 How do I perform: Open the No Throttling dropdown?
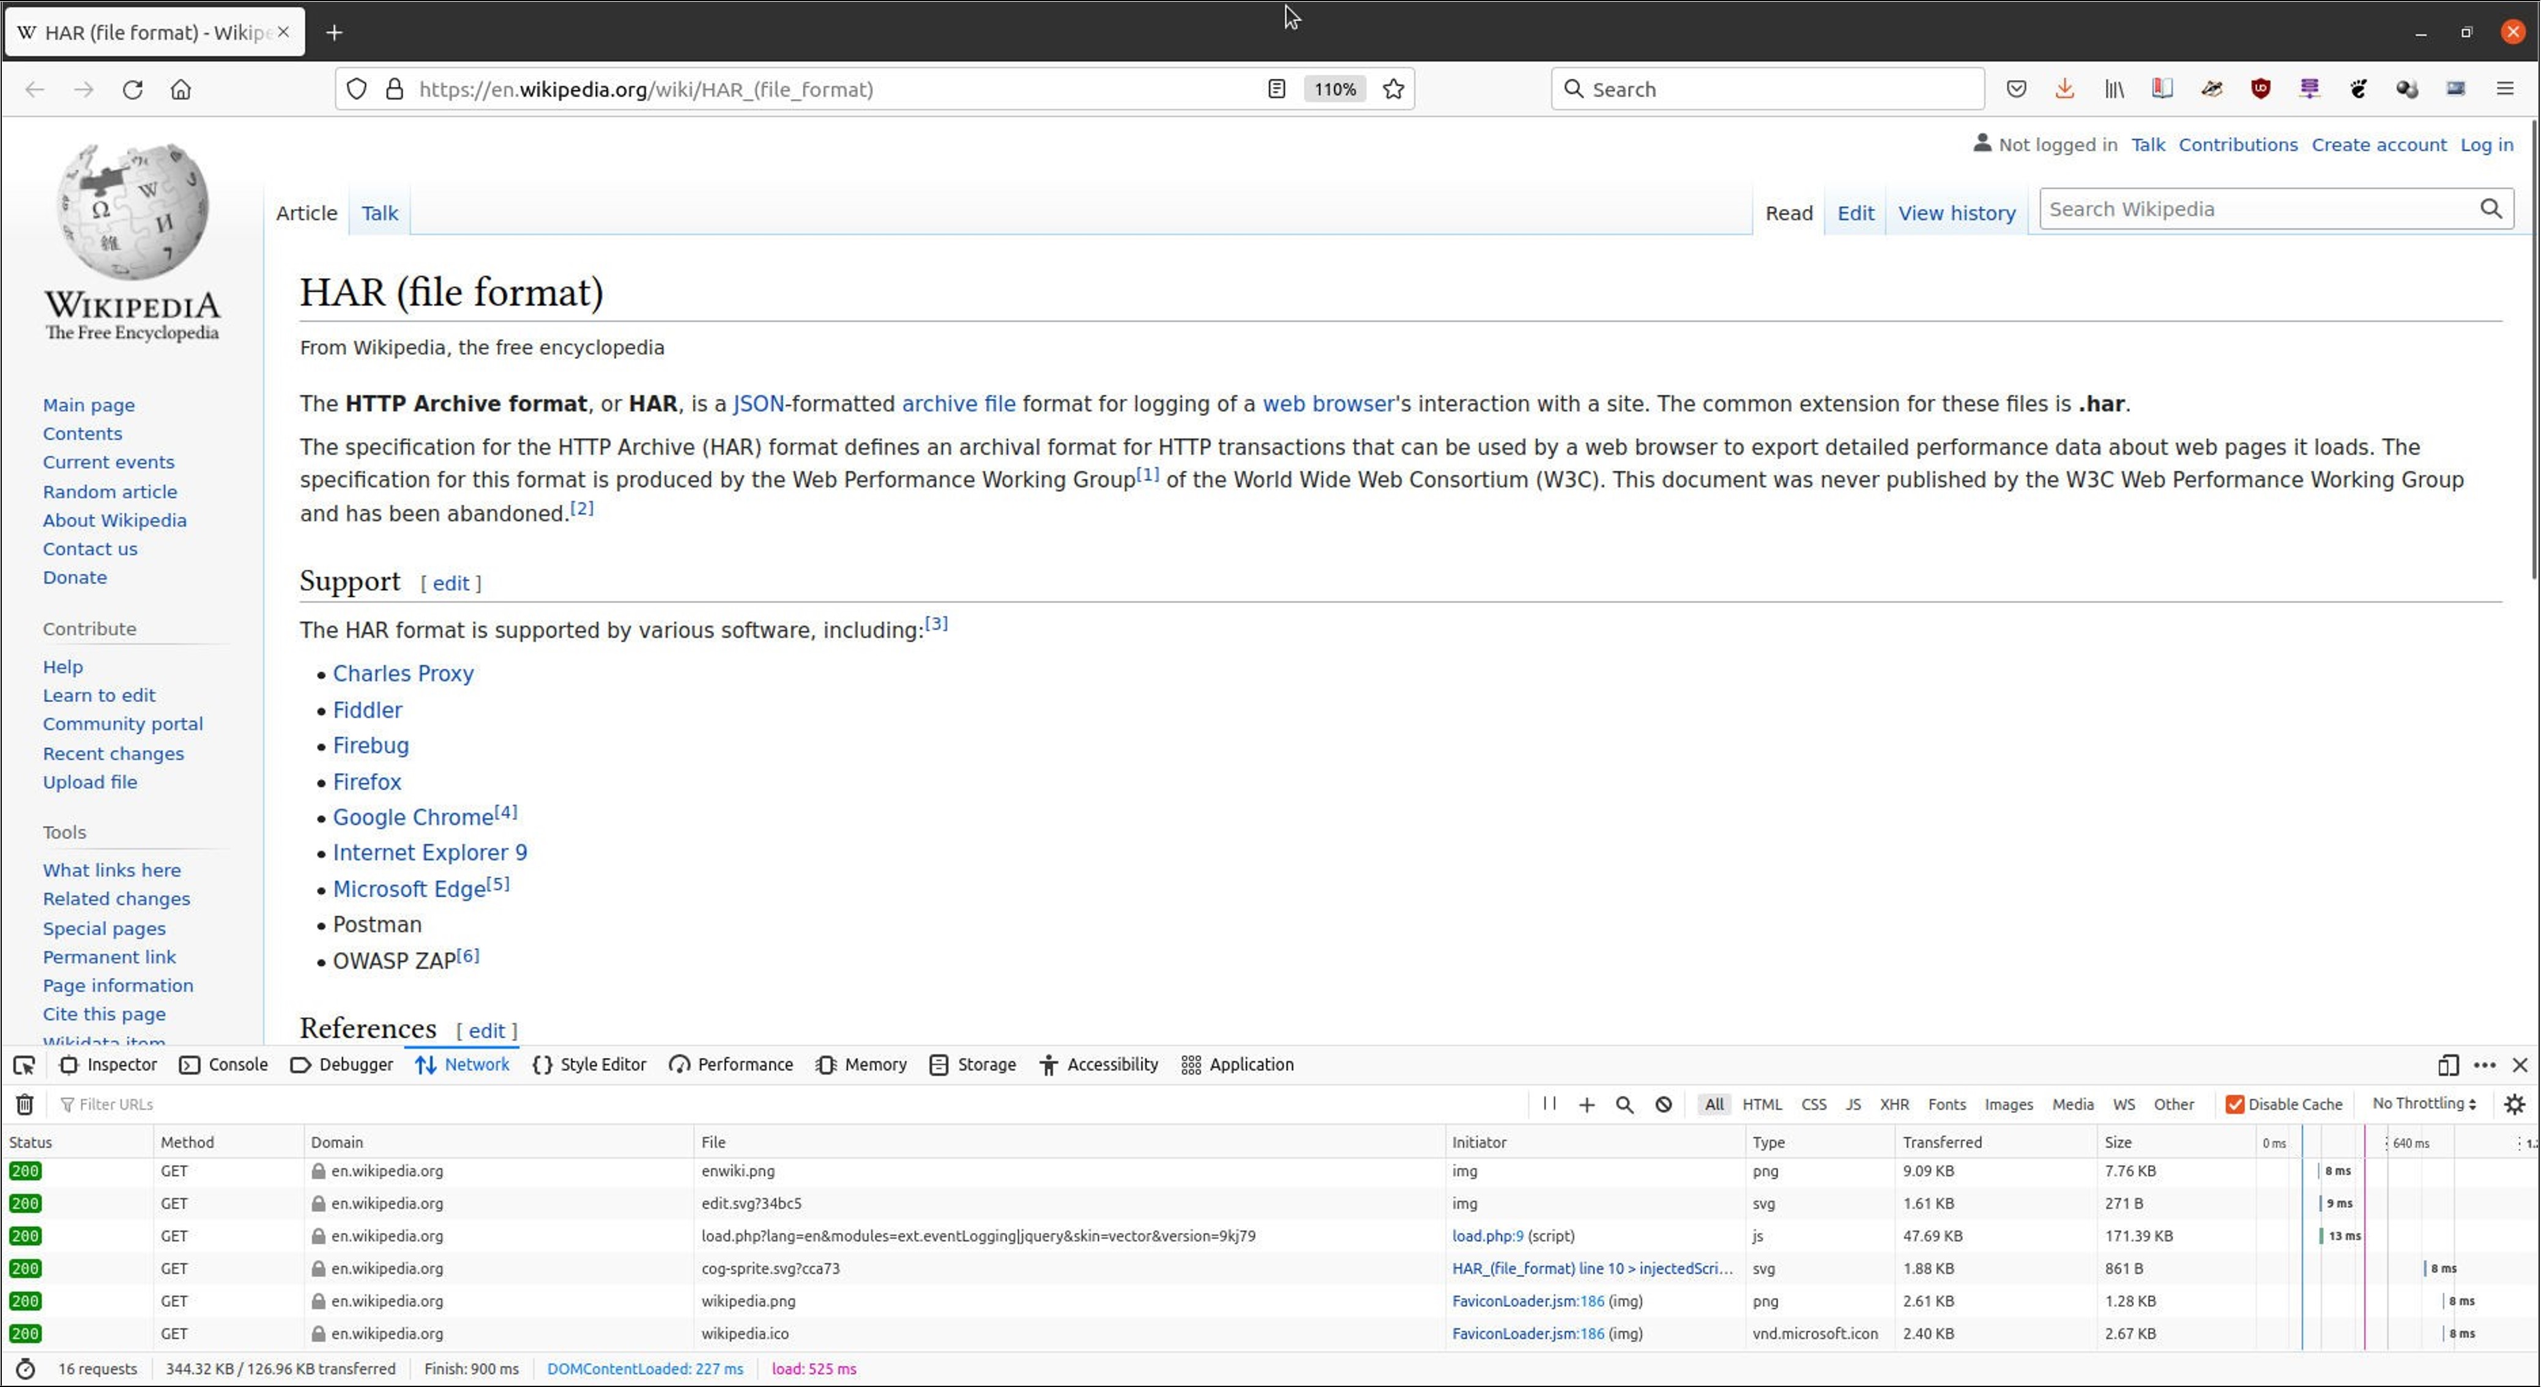click(2424, 1104)
